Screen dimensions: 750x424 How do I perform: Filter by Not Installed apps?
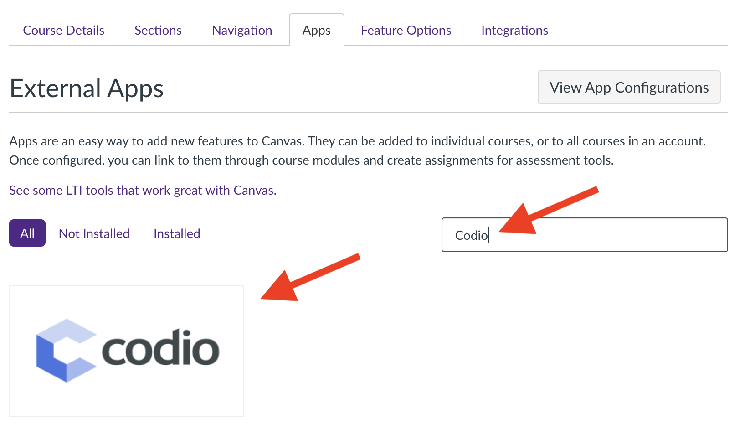94,233
